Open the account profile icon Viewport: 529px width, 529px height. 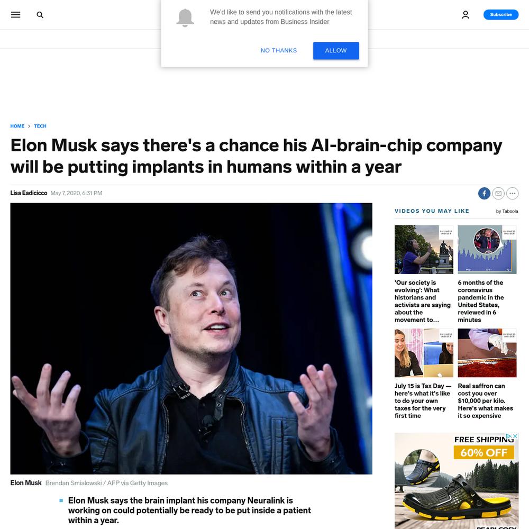(466, 14)
